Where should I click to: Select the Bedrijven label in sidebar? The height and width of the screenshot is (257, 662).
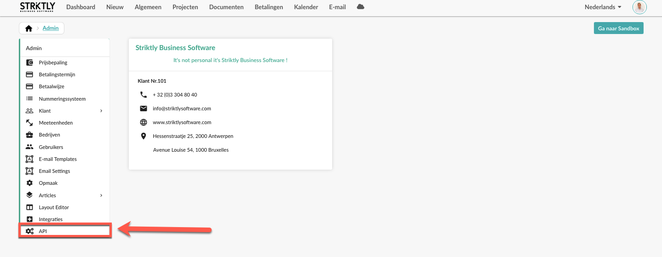click(x=50, y=135)
